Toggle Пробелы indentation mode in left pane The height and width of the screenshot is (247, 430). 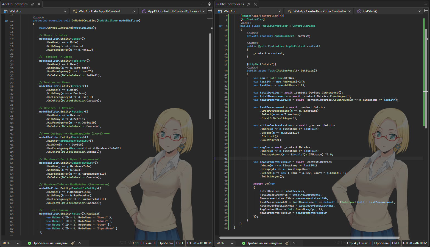point(166,243)
